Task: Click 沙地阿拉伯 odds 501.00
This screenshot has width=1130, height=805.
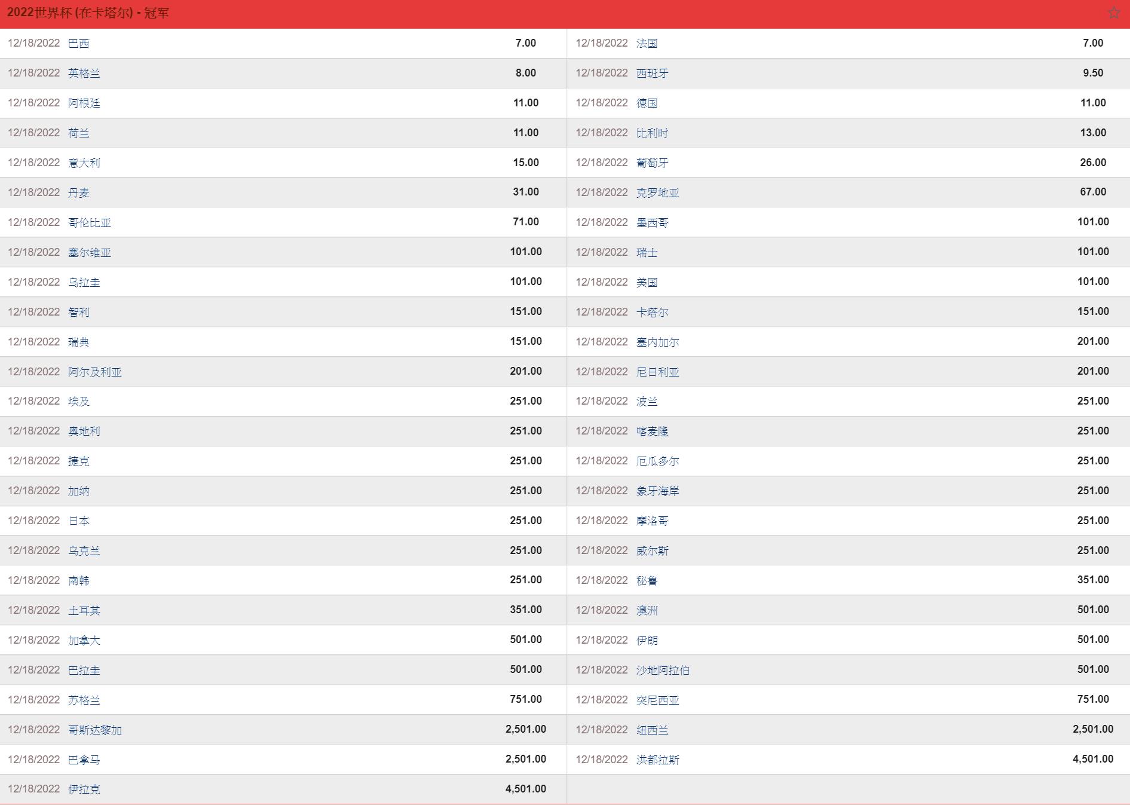Action: click(x=1093, y=669)
